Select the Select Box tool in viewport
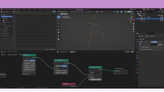164x92 pixels. [x=59, y=17]
